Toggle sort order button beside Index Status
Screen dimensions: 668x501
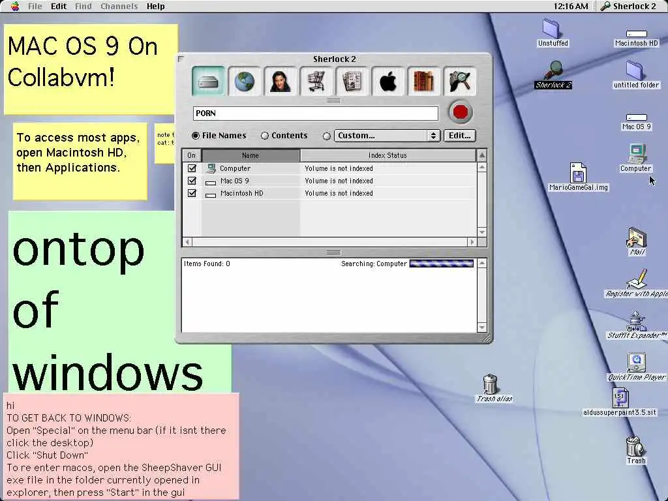[x=482, y=155]
